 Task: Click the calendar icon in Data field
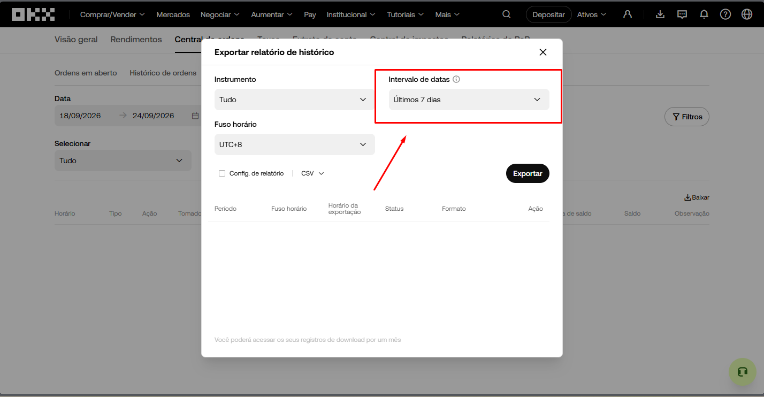(x=195, y=116)
